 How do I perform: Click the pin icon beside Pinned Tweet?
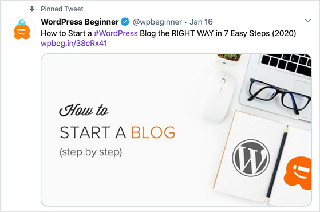[x=32, y=9]
